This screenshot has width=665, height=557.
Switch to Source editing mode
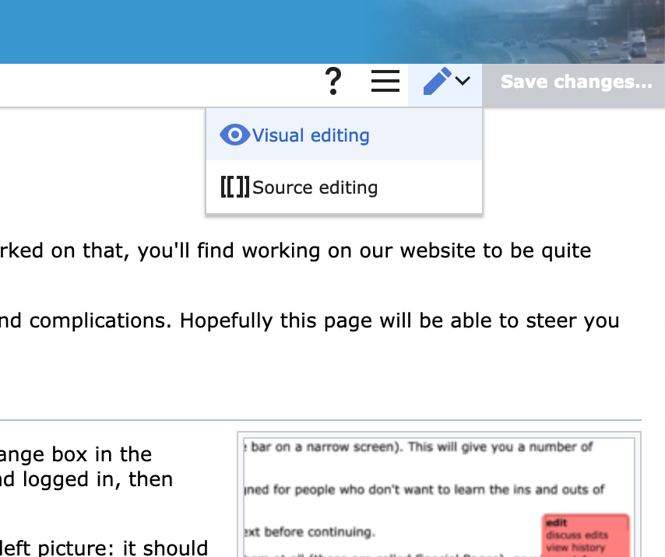[315, 187]
